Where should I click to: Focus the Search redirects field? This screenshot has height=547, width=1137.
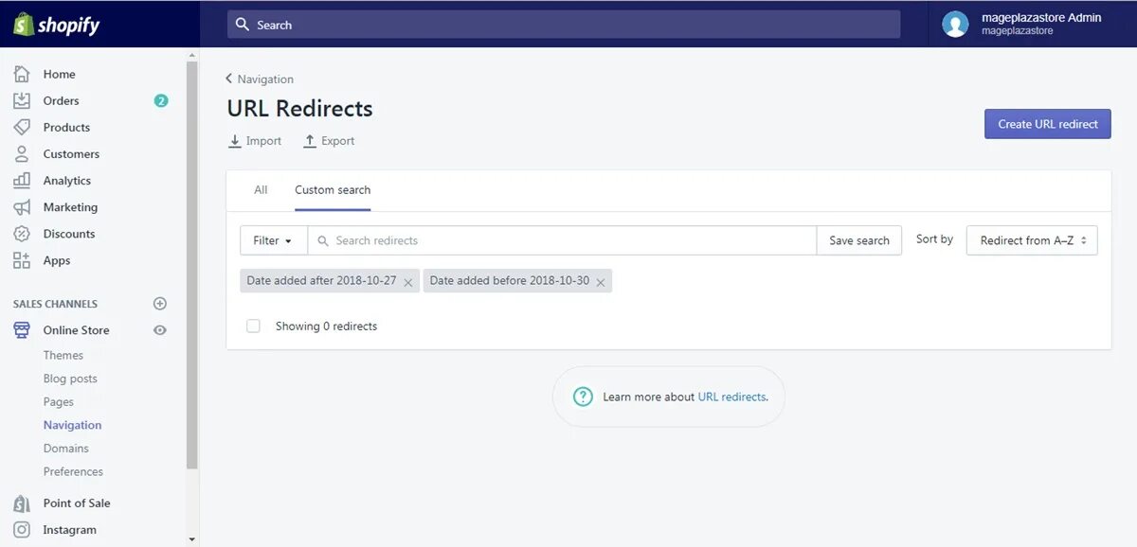pyautogui.click(x=562, y=240)
